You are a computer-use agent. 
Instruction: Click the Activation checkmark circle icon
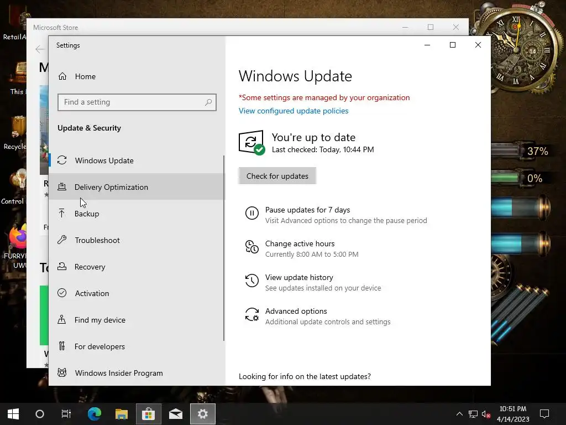[62, 293]
